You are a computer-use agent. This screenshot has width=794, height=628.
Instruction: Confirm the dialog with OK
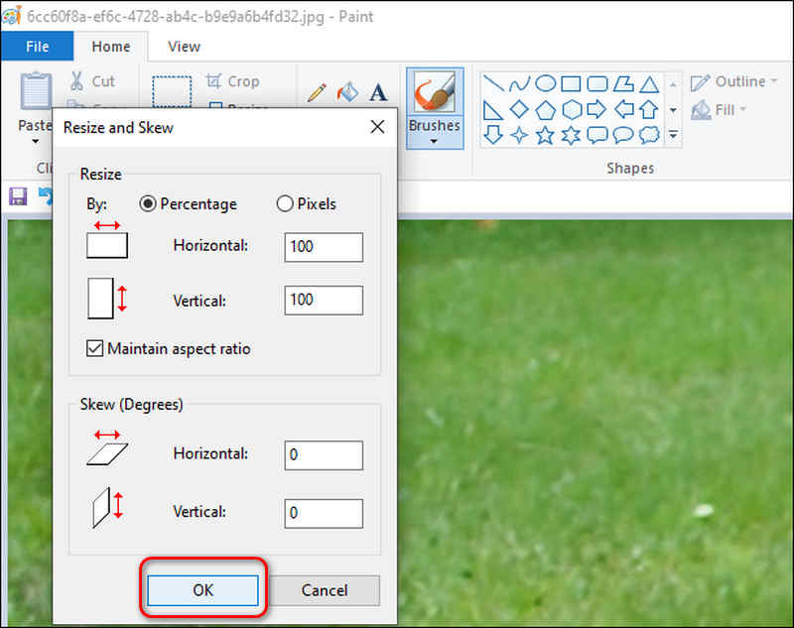[x=203, y=590]
